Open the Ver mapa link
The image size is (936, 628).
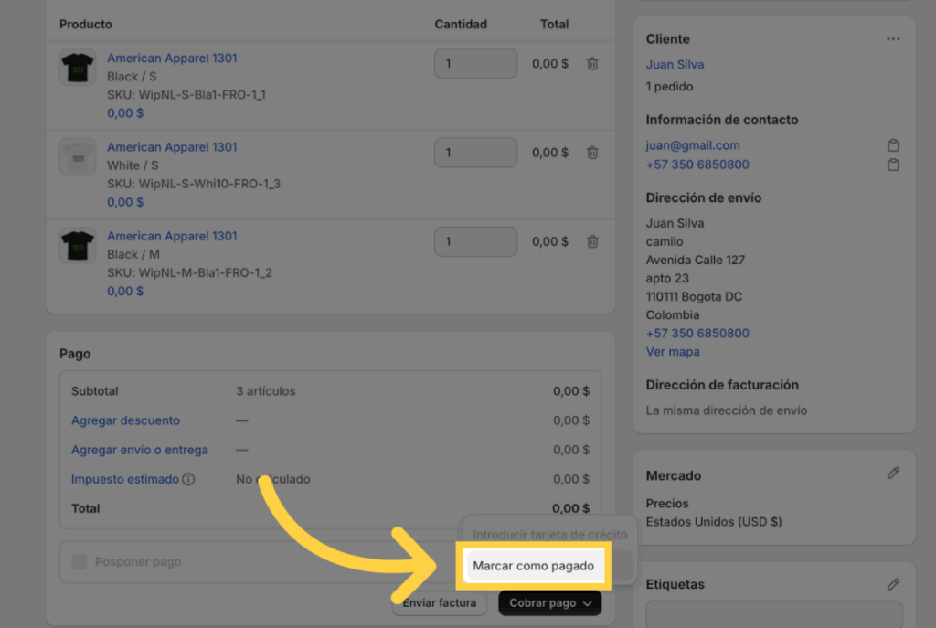click(x=672, y=352)
